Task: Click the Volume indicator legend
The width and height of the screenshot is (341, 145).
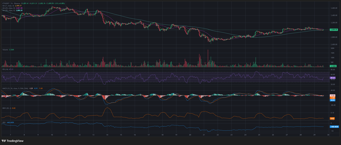Action: [x=5, y=50]
